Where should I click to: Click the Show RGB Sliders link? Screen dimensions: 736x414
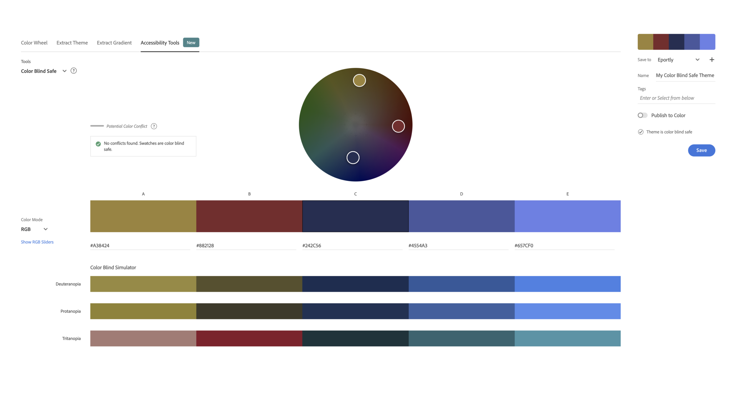(x=37, y=242)
